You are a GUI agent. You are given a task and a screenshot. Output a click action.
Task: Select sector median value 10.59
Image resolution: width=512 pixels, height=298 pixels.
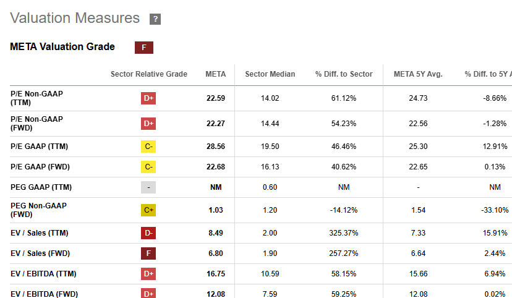click(270, 274)
